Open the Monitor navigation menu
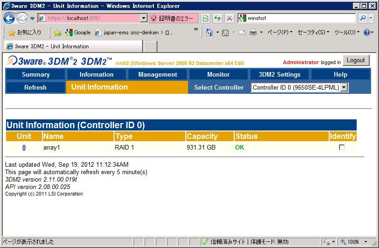379x248 pixels. 218,74
